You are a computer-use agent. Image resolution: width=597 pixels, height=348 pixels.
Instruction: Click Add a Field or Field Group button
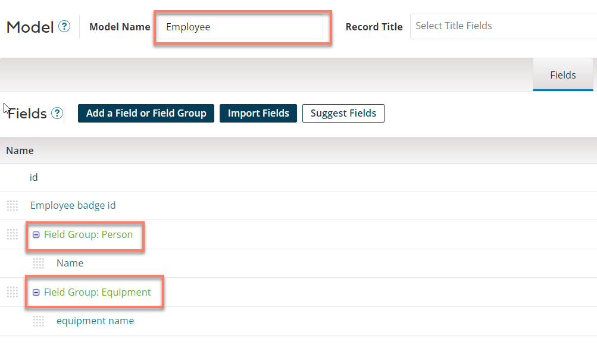(146, 113)
